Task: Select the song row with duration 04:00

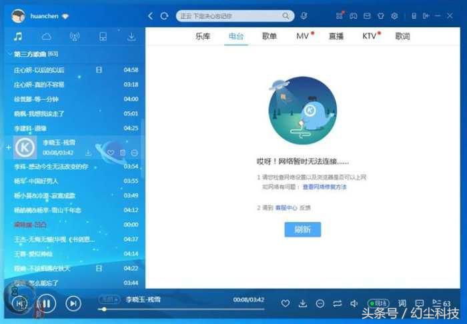Action: (75, 99)
